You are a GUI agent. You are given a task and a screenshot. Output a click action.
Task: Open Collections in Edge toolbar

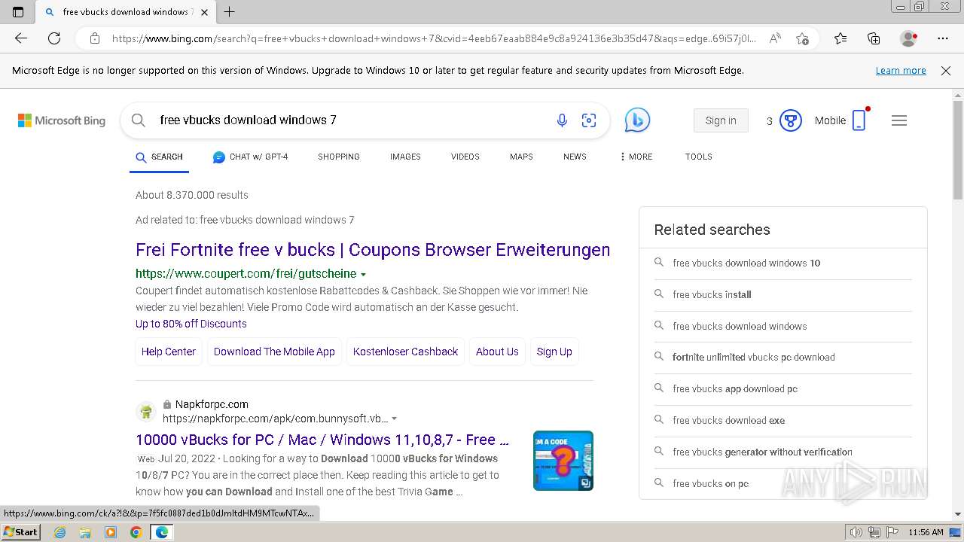pos(874,38)
